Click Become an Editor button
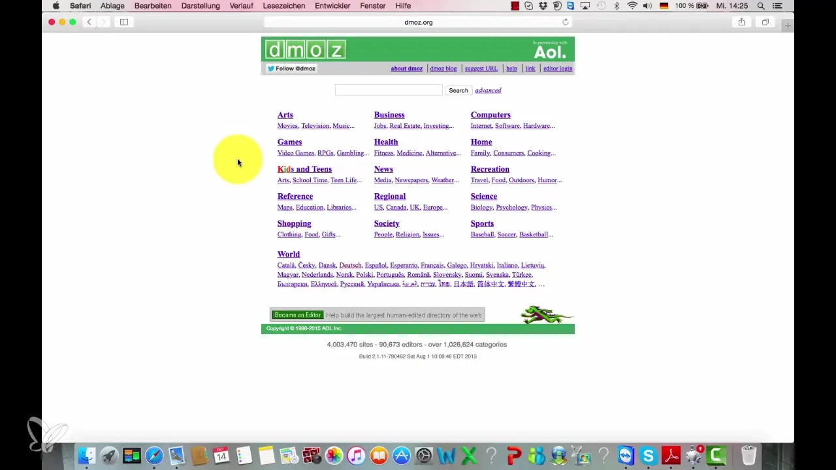836x470 pixels. tap(298, 315)
